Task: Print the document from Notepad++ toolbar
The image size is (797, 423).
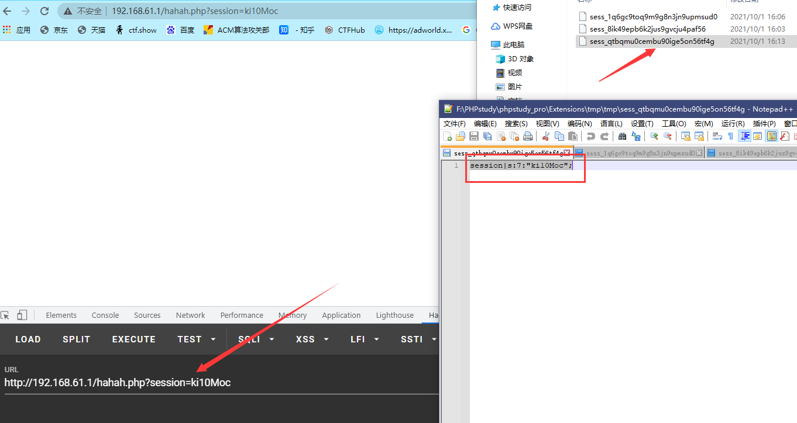Action: click(528, 136)
